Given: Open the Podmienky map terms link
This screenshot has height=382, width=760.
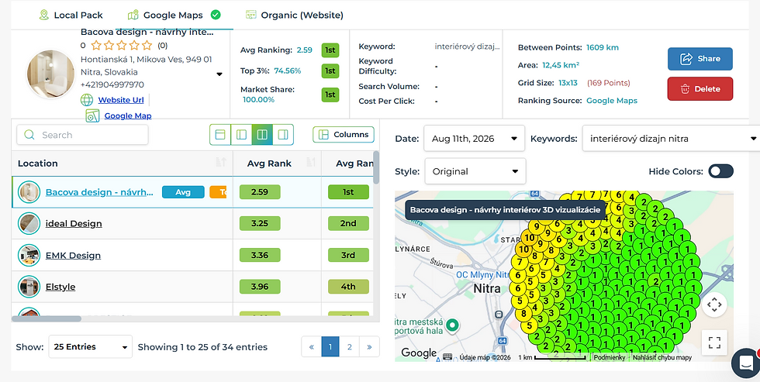Looking at the screenshot, I should pos(610,358).
